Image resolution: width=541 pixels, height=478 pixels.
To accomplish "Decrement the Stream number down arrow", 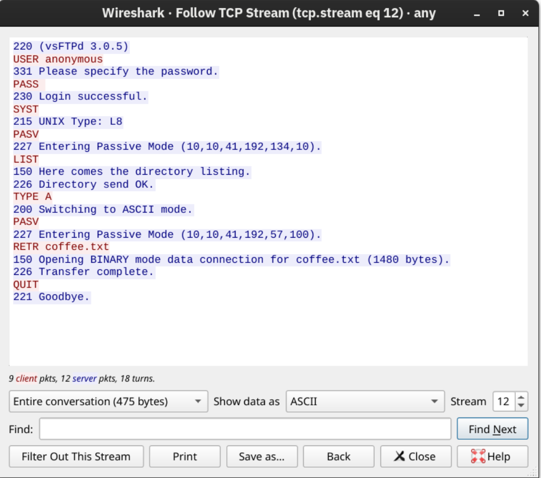I will point(521,405).
